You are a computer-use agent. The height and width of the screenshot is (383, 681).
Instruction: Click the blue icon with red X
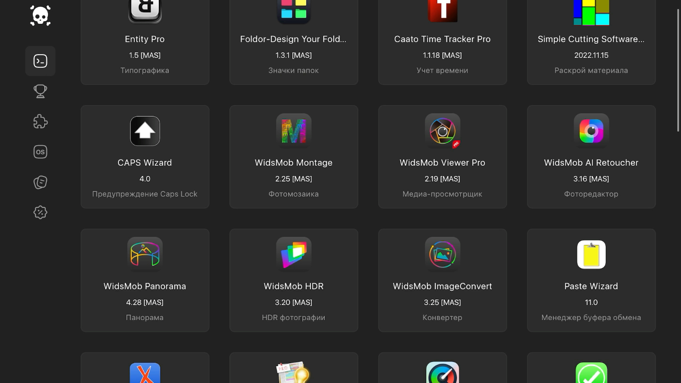(145, 373)
